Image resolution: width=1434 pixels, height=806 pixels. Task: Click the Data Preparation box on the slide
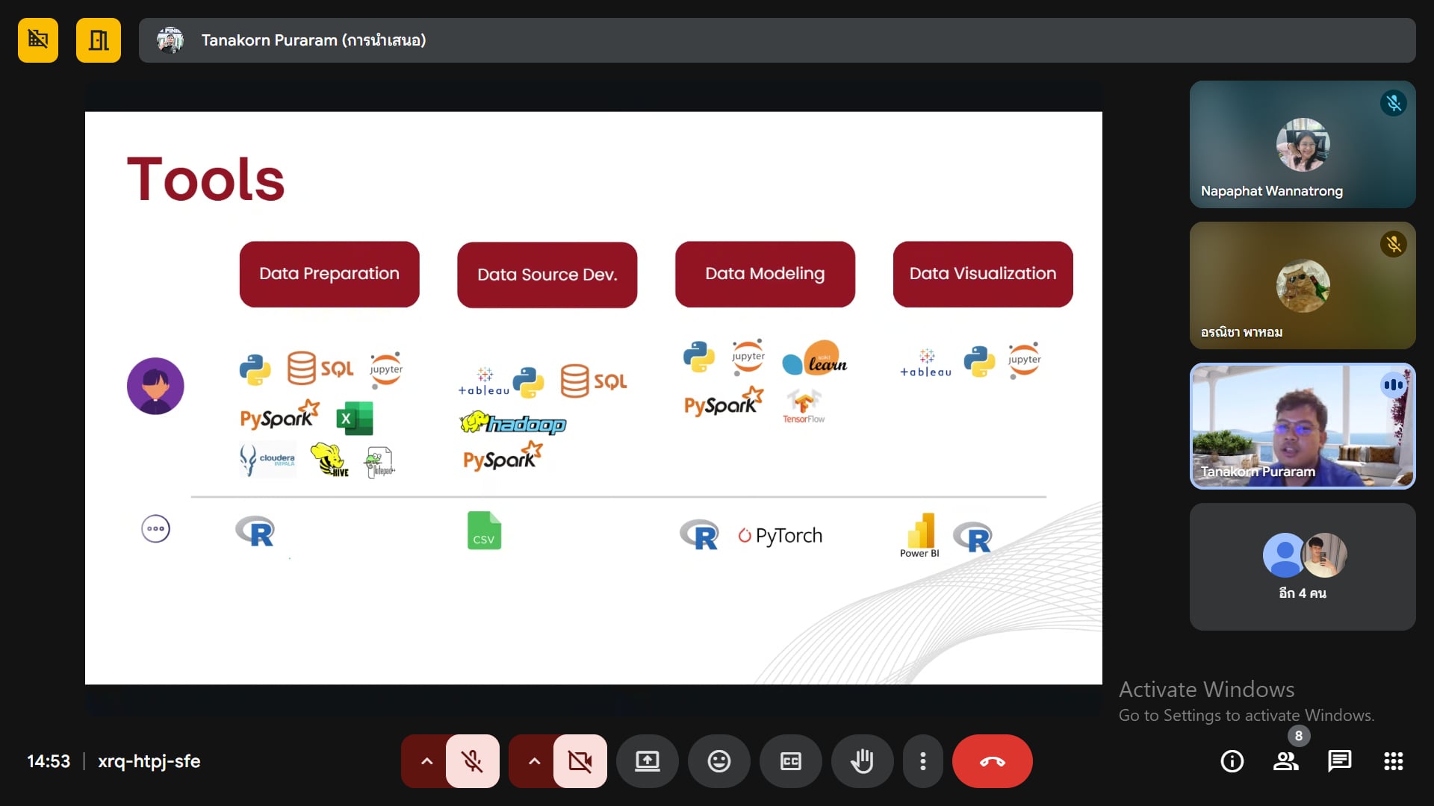[329, 274]
